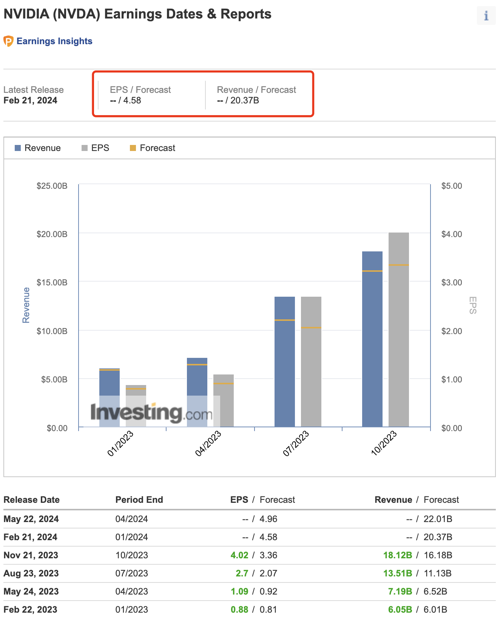Click the 6.05B revenue value

[400, 610]
